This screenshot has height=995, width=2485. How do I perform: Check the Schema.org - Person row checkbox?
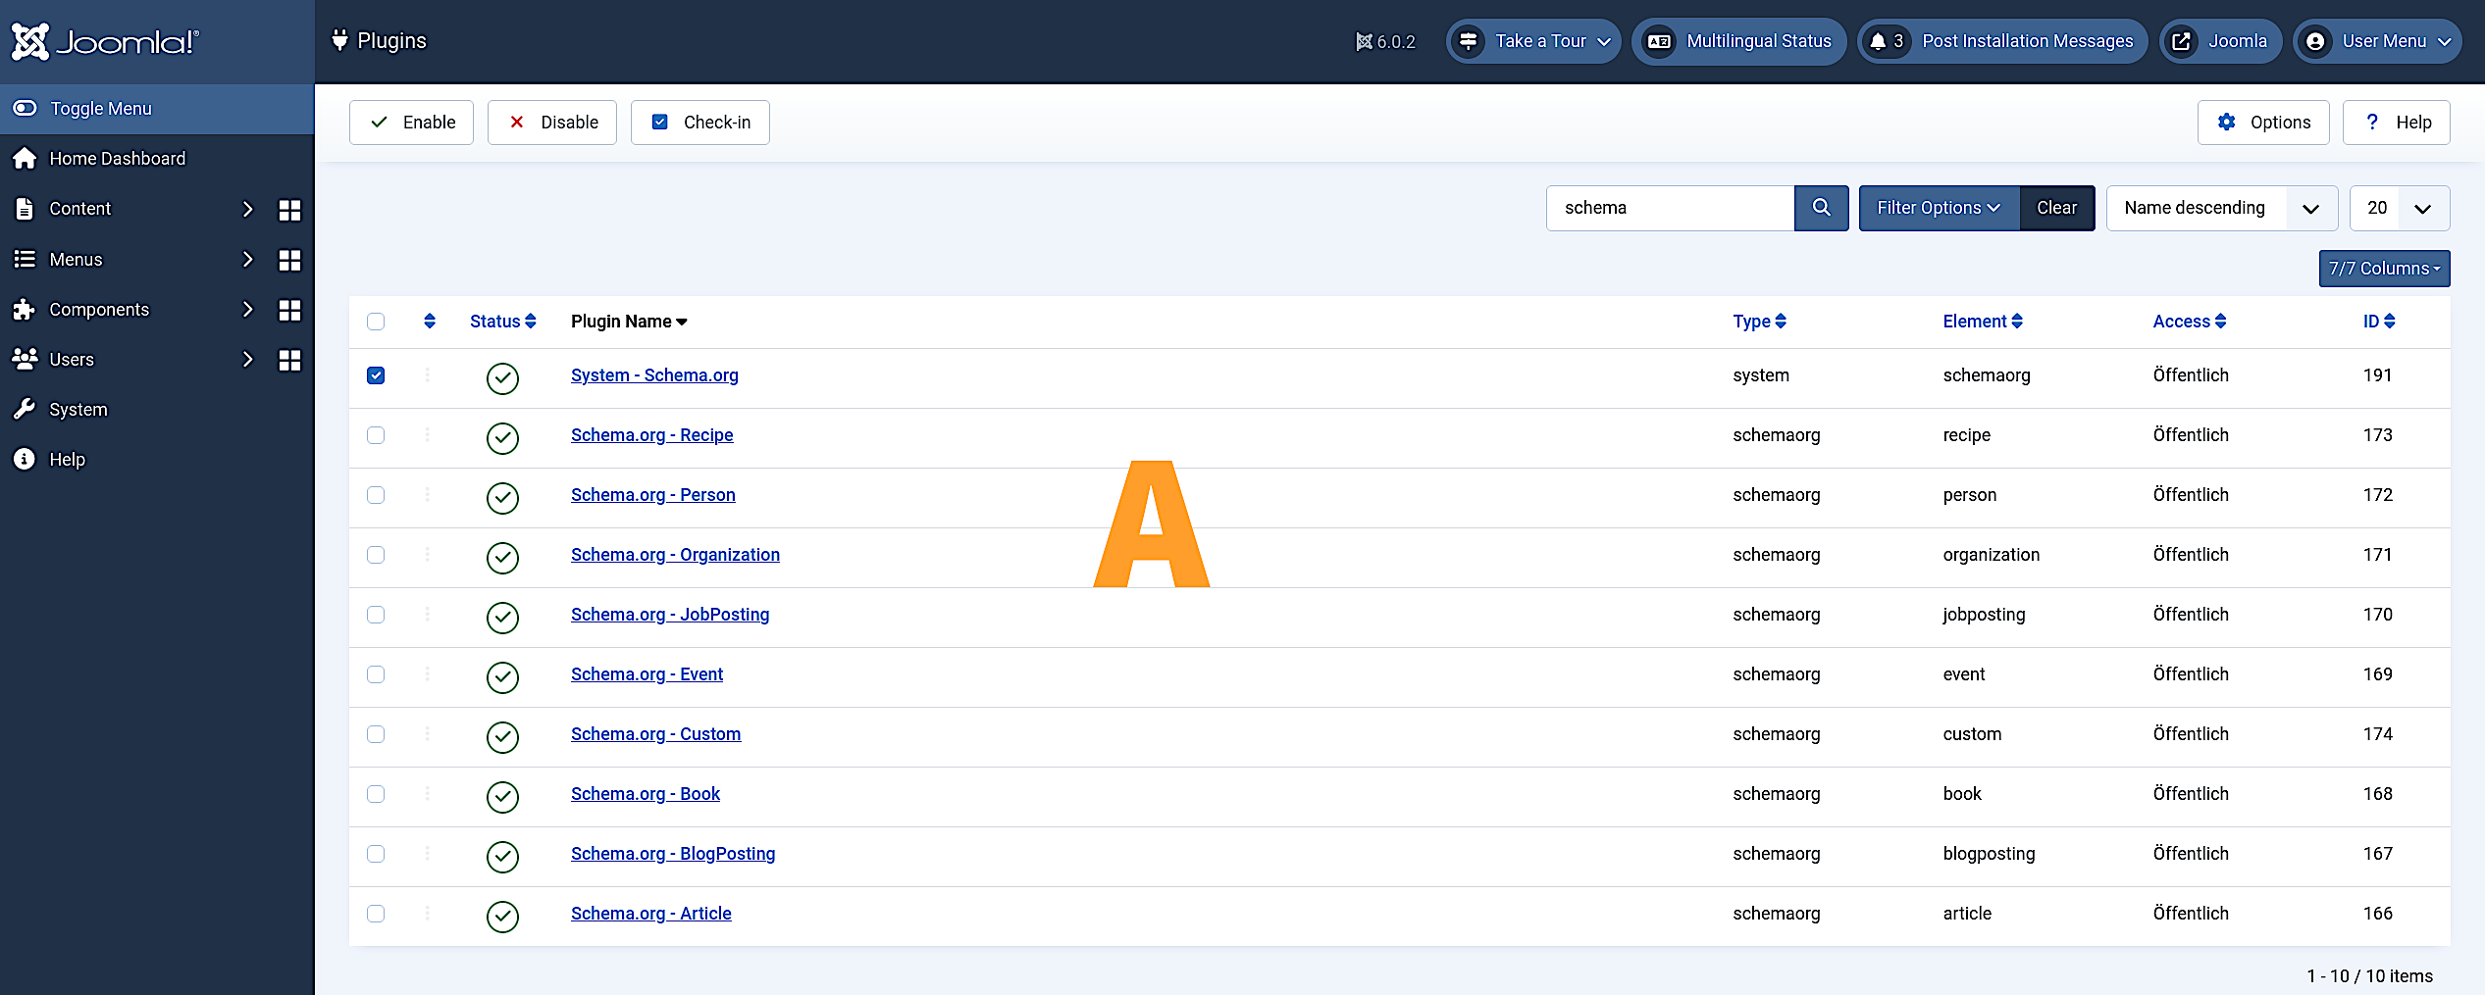pos(376,495)
